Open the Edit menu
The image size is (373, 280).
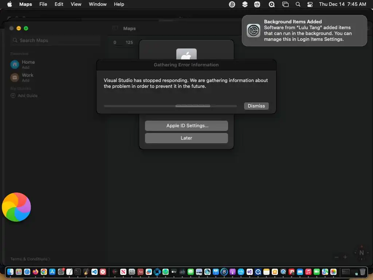[x=59, y=4]
